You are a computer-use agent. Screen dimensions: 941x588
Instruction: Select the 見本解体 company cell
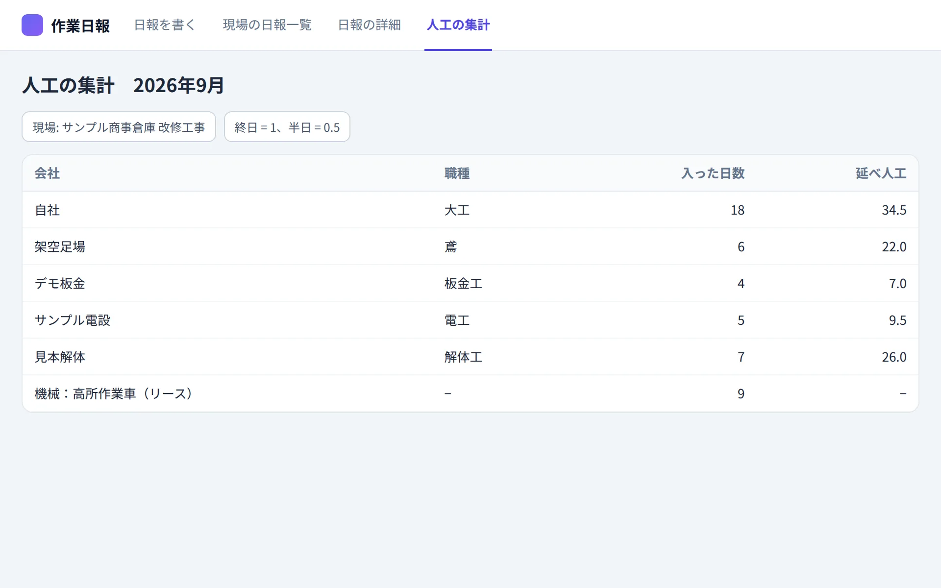(x=60, y=357)
